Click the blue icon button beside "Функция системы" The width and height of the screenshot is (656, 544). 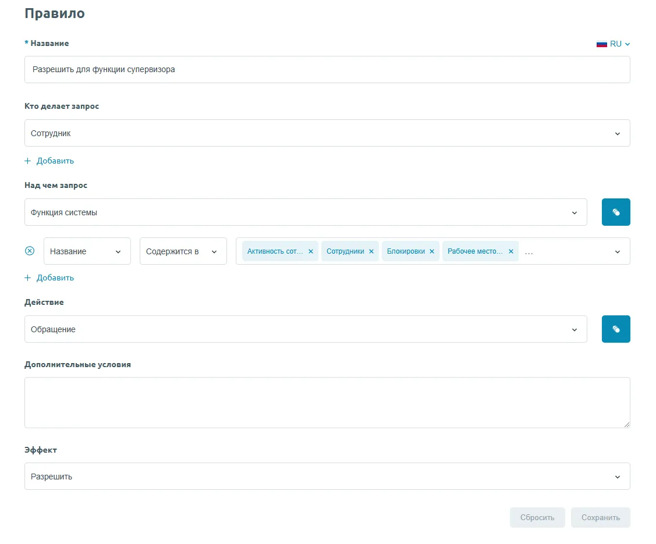[616, 212]
